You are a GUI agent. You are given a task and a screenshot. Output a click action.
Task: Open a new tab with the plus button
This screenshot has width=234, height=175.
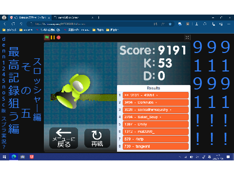(x=98, y=17)
